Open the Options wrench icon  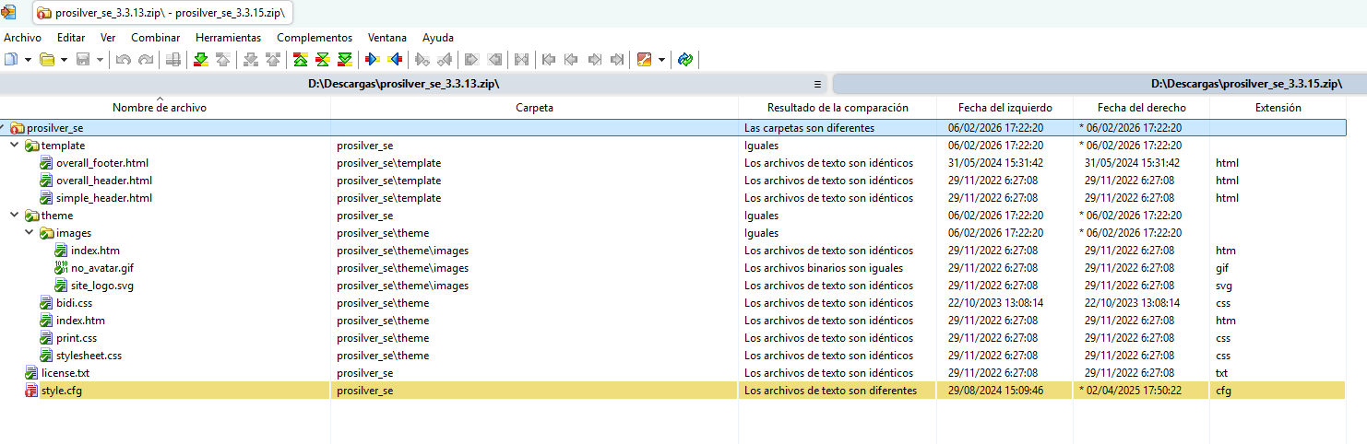(x=644, y=60)
